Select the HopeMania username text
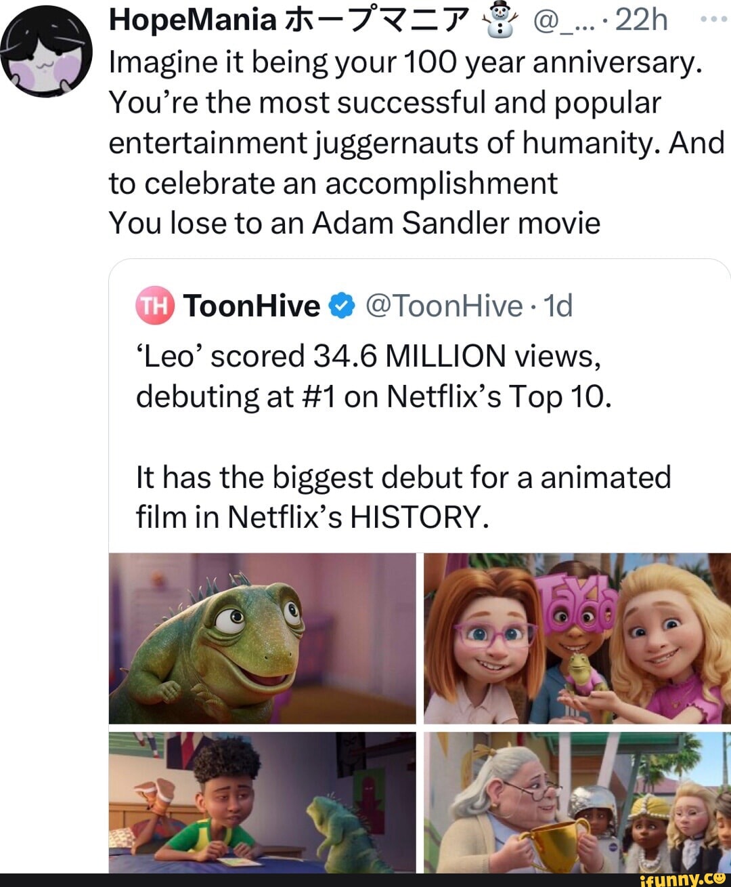731x887 pixels. click(191, 19)
